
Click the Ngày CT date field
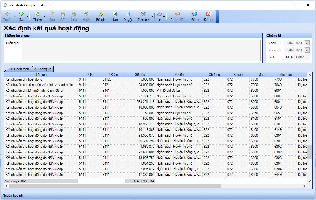coord(294,43)
